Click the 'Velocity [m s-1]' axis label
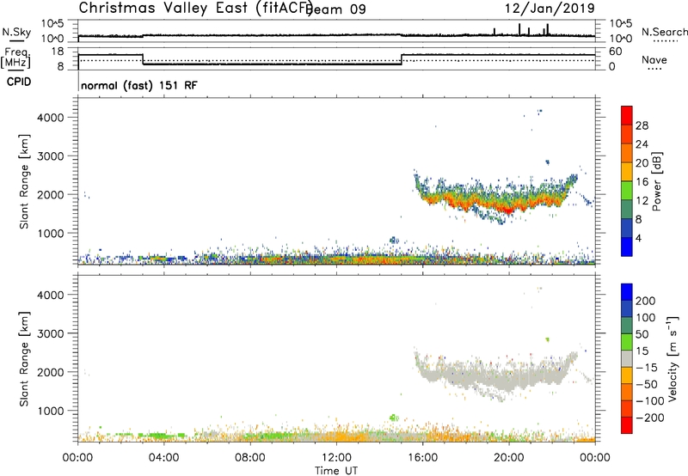The height and width of the screenshot is (476, 688). (x=673, y=358)
